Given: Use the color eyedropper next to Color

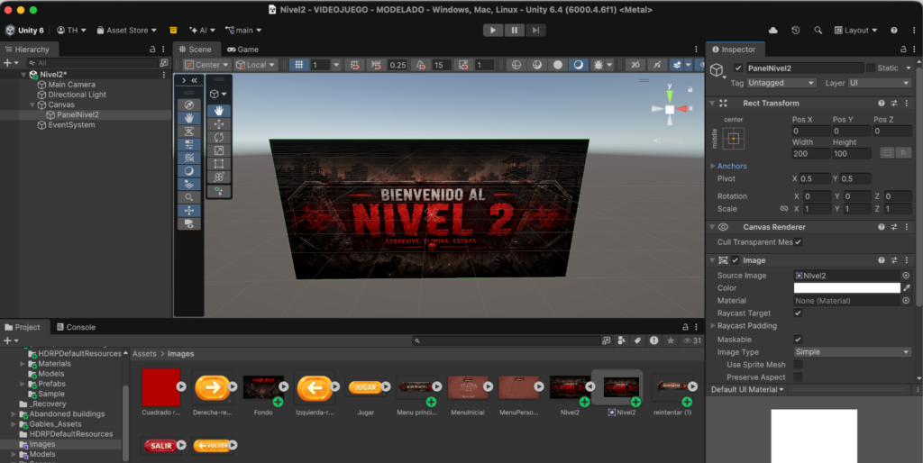Looking at the screenshot, I should coord(907,287).
